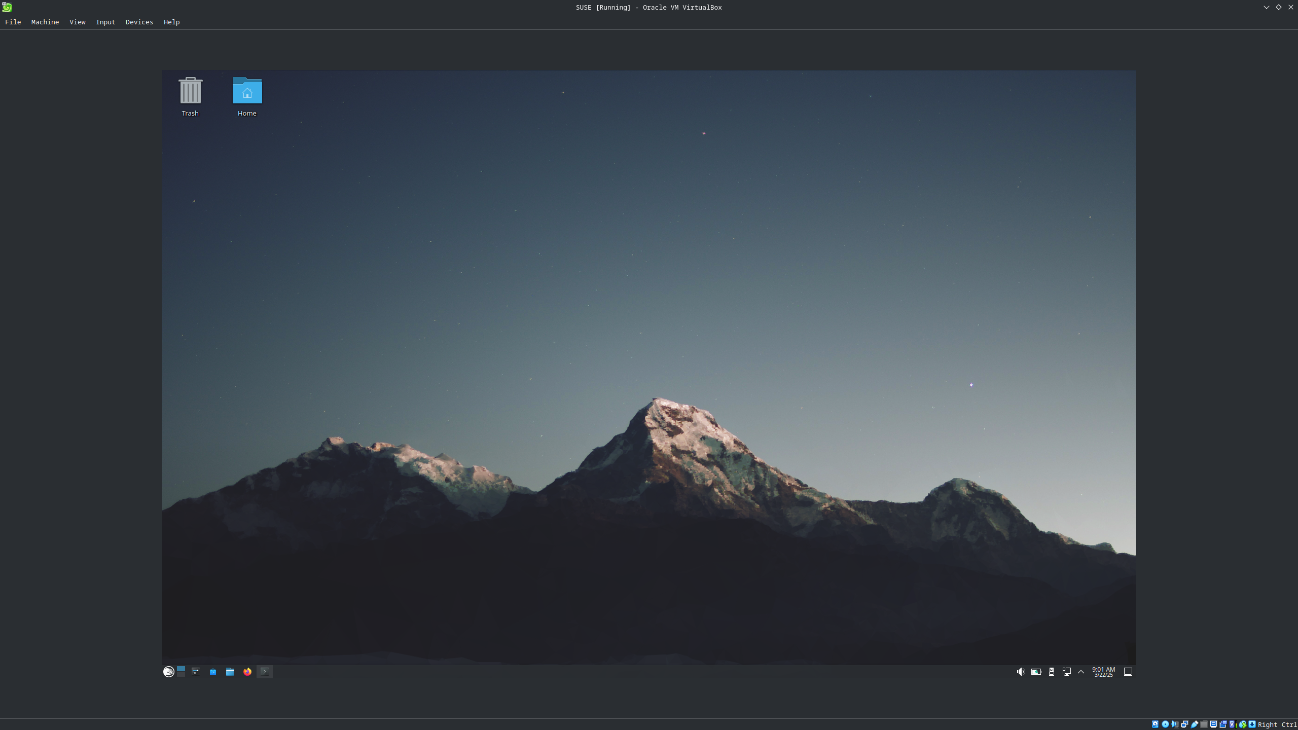Click the virtual desktop pager

tap(181, 672)
